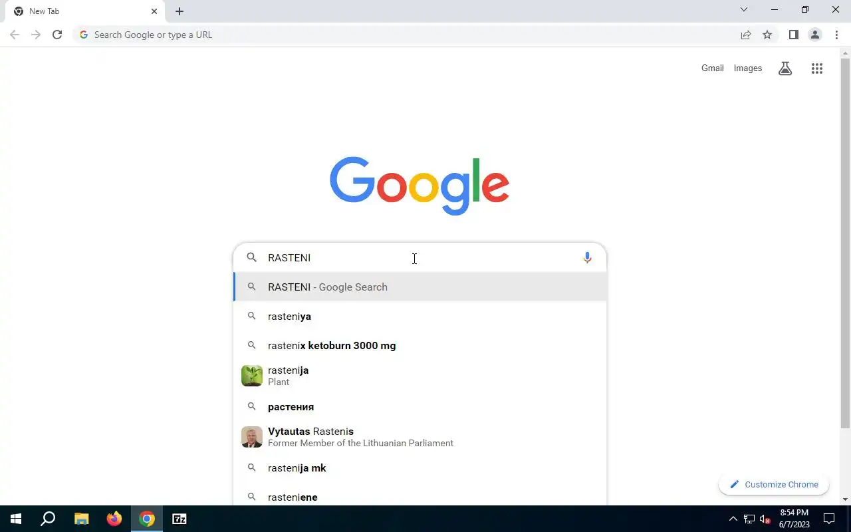Click the voice search microphone icon
This screenshot has width=851, height=532.
point(587,257)
